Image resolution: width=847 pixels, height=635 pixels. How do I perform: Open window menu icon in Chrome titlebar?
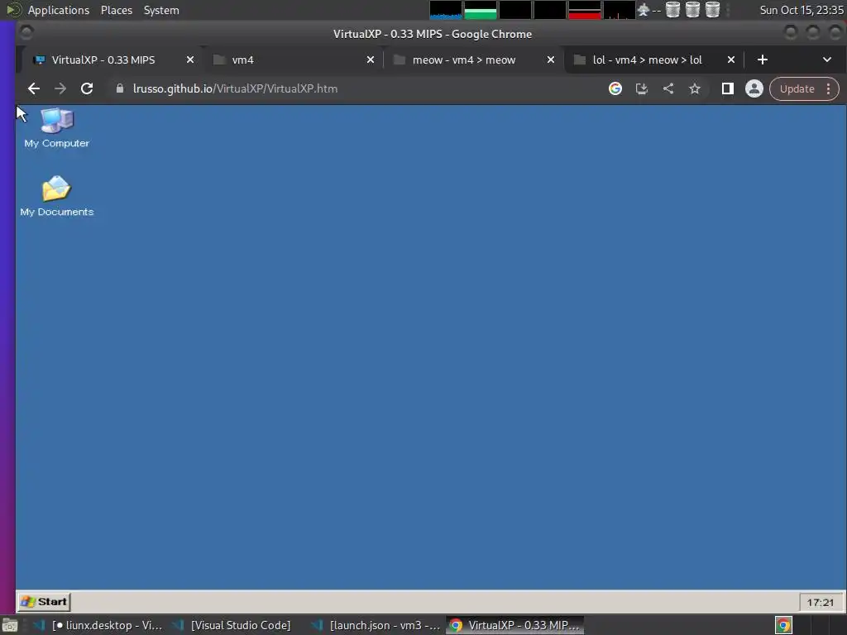(26, 33)
